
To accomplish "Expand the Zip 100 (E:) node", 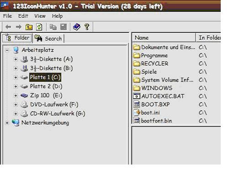I will pyautogui.click(x=16, y=96).
